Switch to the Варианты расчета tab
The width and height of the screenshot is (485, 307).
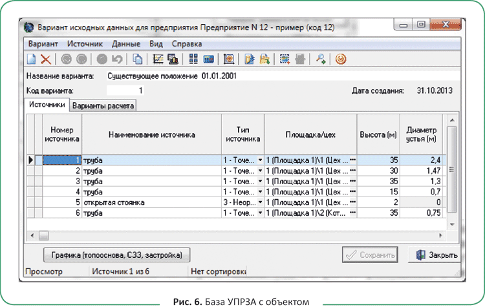pyautogui.click(x=103, y=106)
